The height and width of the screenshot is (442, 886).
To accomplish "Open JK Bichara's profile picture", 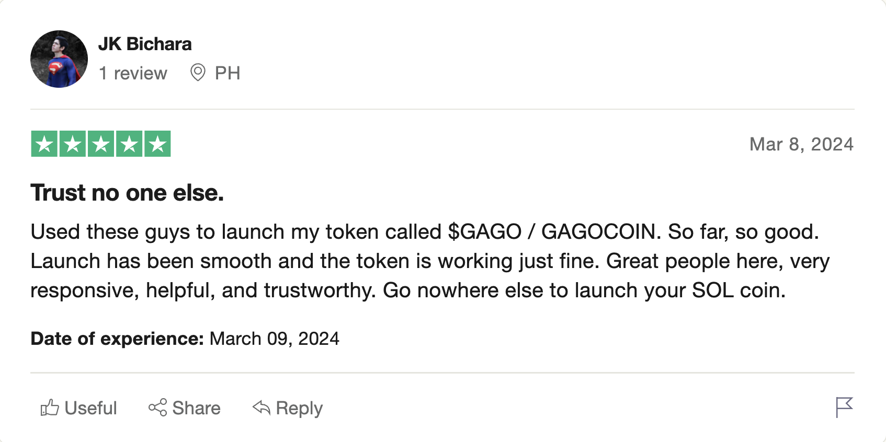I will coord(59,59).
